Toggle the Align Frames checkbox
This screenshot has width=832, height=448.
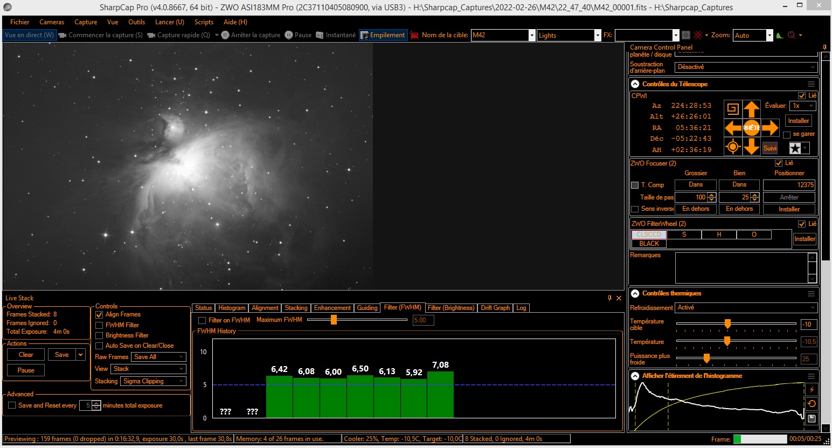[99, 315]
